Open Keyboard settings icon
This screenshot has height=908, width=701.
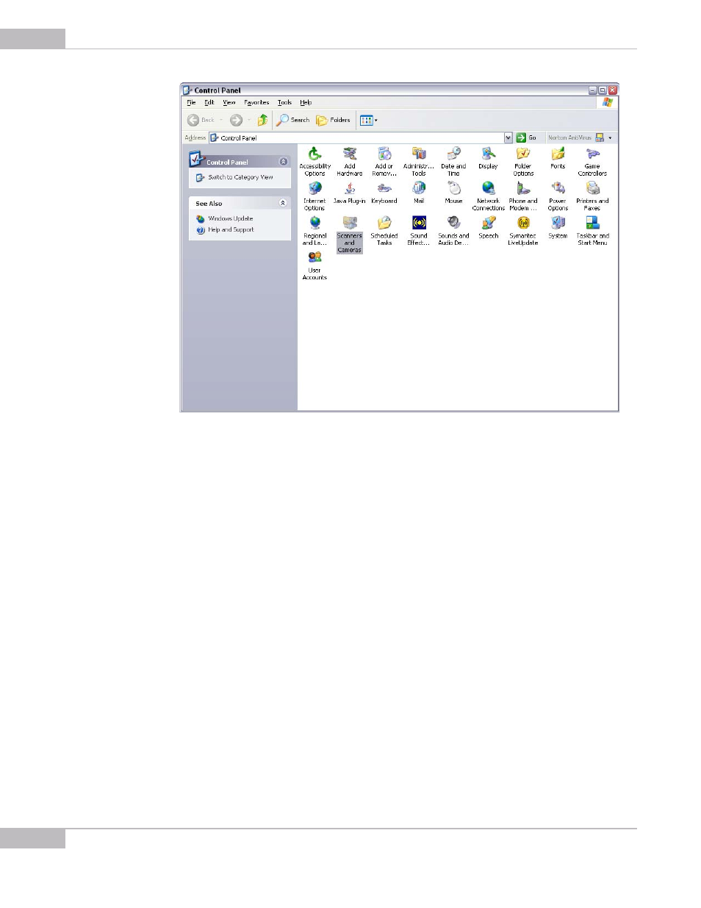384,193
